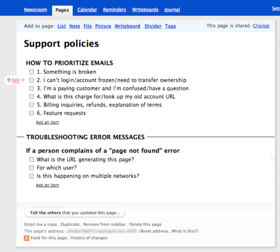The width and height of the screenshot is (280, 252).
Task: Open History of changes link
Action: [x=89, y=238]
